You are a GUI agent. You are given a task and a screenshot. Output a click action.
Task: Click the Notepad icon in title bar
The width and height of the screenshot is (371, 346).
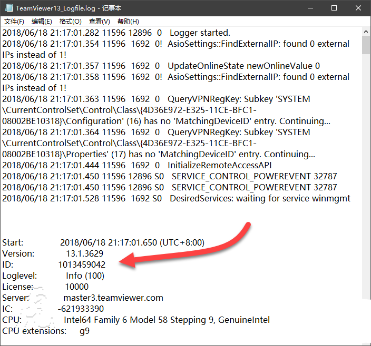tap(9, 8)
